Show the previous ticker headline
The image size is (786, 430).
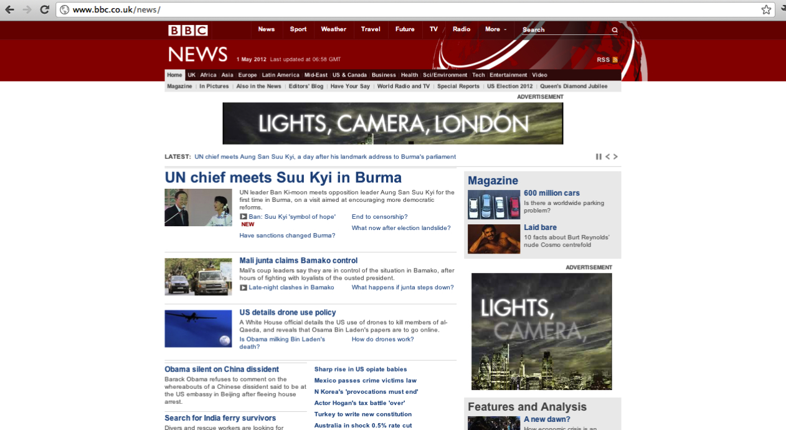coord(607,156)
